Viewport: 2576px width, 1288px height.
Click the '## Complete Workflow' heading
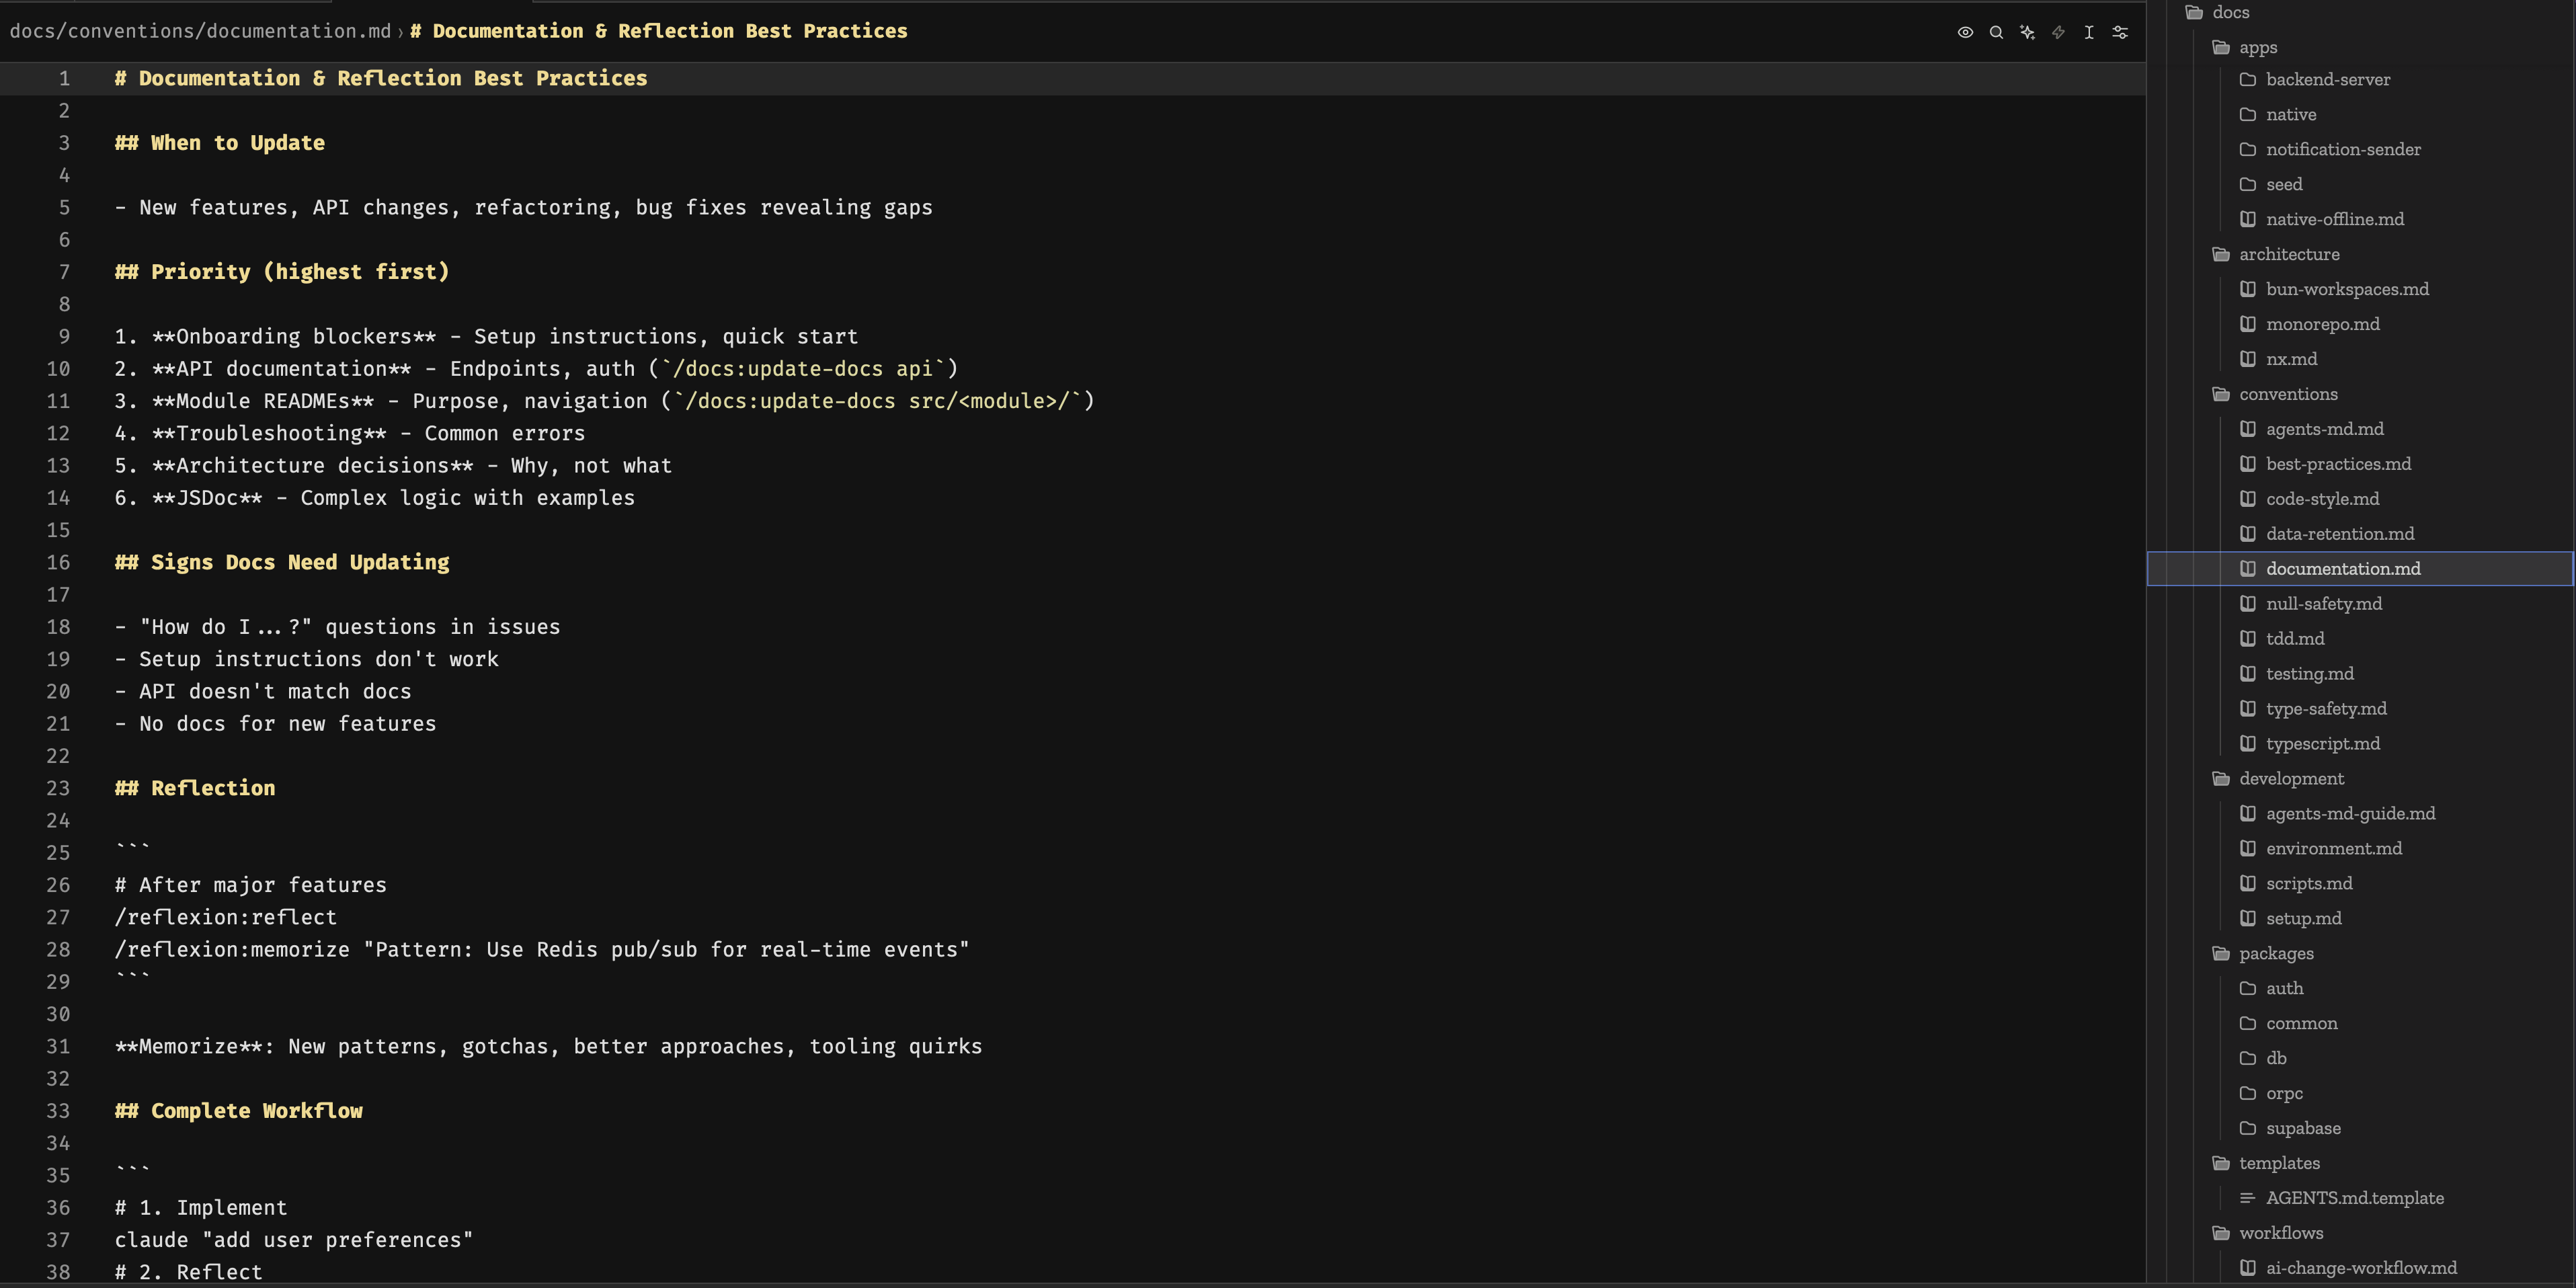point(239,1111)
